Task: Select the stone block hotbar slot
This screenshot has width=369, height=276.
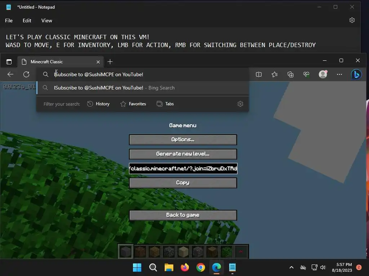Action: [126, 252]
